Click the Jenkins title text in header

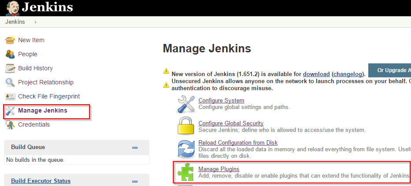click(47, 7)
